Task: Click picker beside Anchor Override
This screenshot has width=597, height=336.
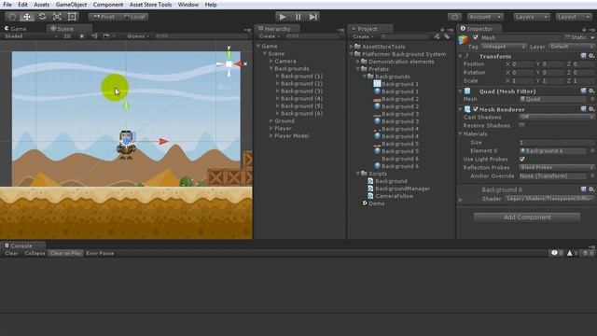Action: tap(592, 176)
